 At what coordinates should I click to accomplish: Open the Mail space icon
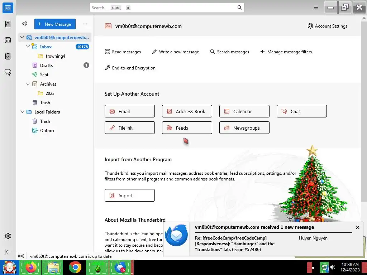[8, 8]
